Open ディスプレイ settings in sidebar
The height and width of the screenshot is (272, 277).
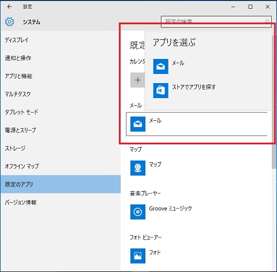tap(61, 40)
